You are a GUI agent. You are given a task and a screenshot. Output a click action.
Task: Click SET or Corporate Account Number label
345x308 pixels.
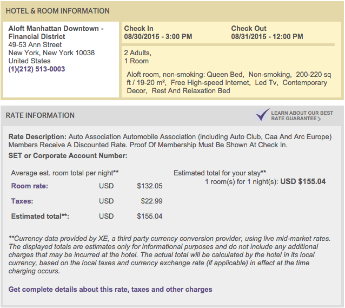[68, 156]
